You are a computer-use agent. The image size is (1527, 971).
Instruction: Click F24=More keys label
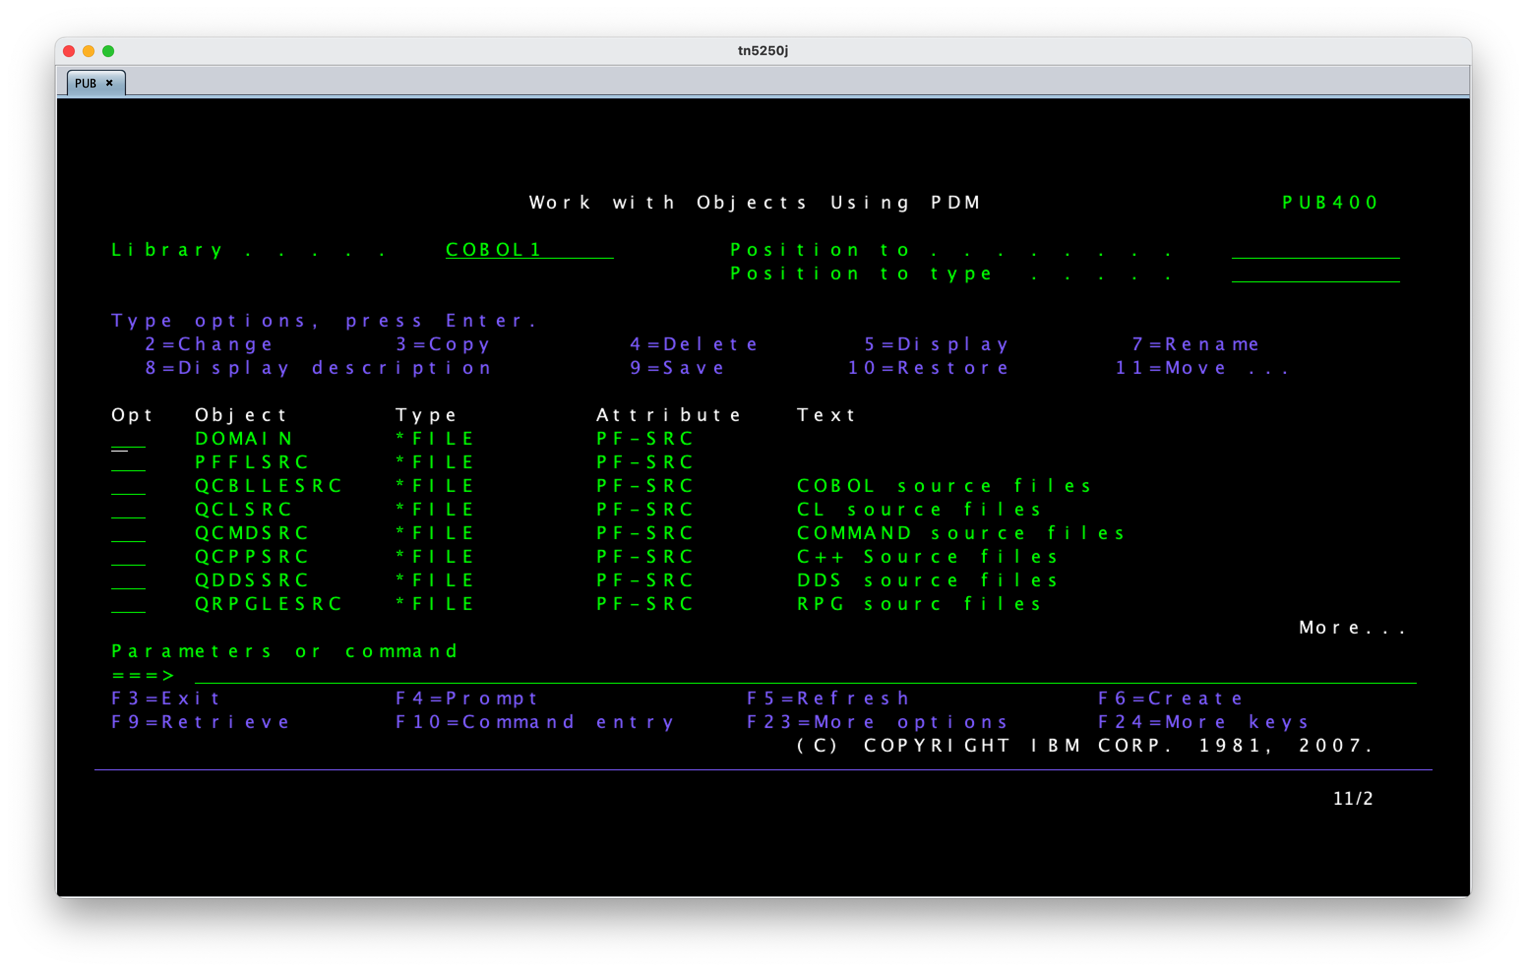point(1204,722)
